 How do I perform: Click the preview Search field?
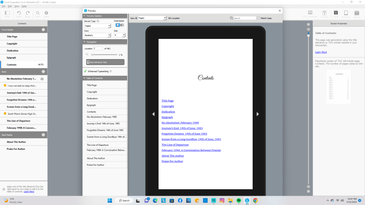[x=244, y=18]
